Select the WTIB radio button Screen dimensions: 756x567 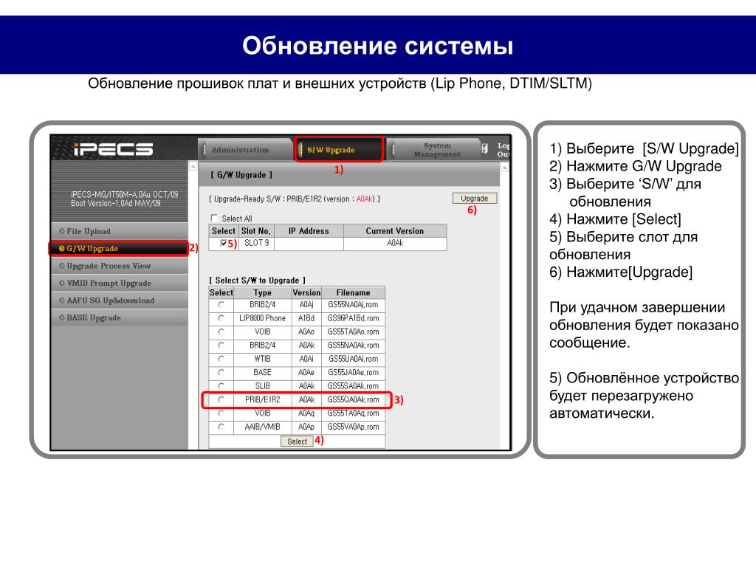click(x=221, y=359)
